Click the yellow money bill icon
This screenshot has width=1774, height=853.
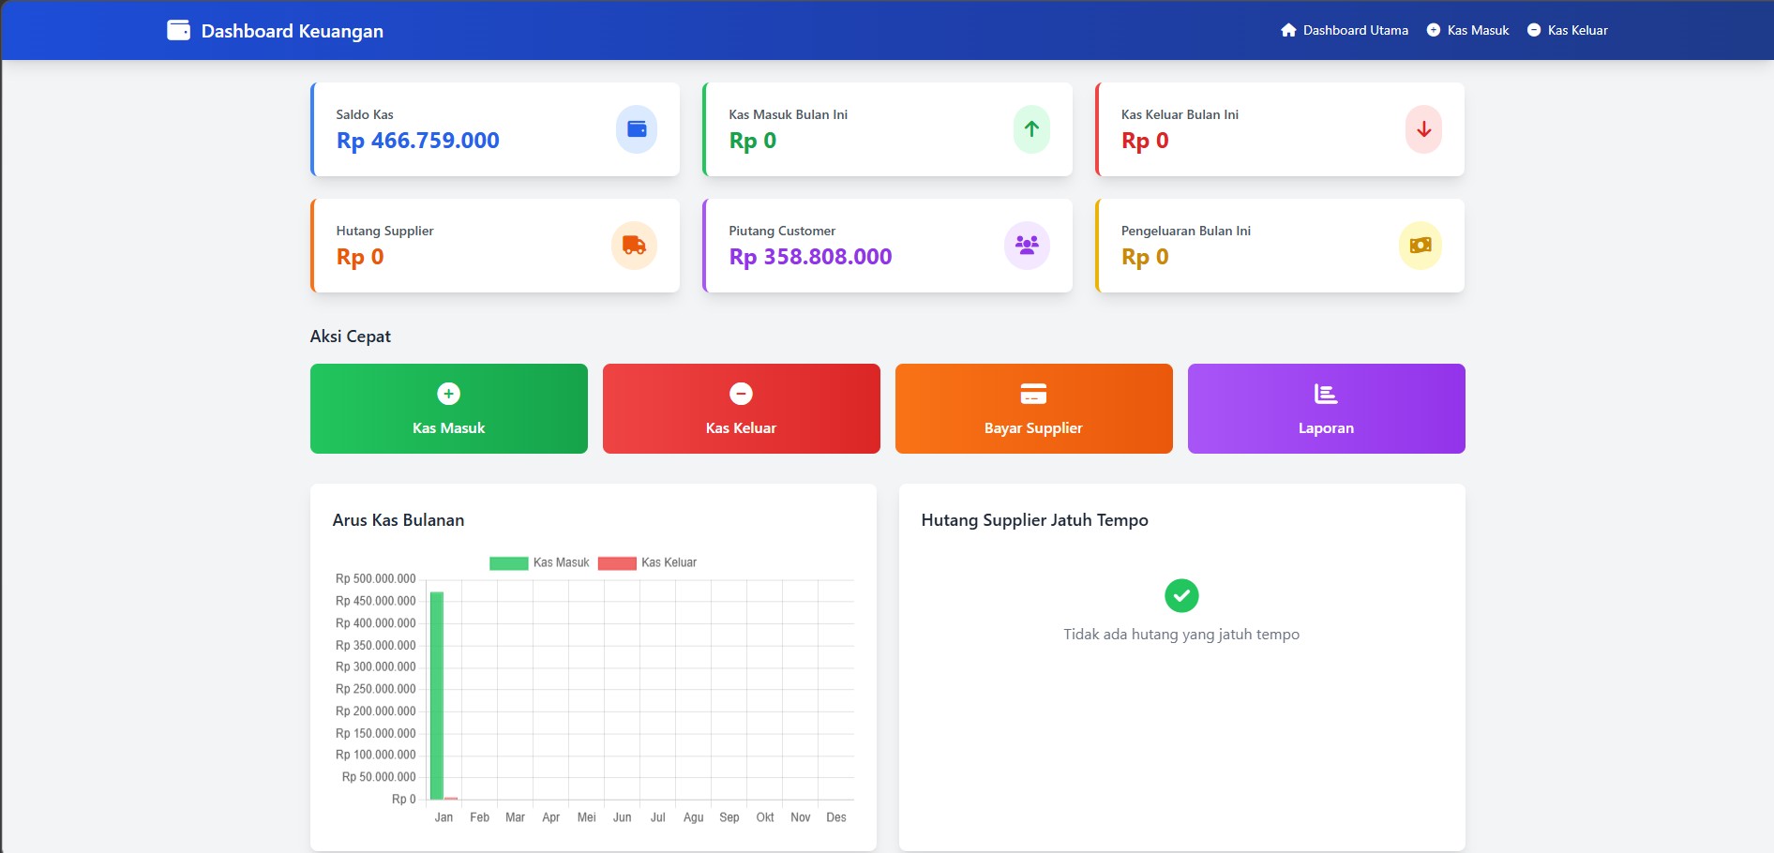click(x=1420, y=246)
